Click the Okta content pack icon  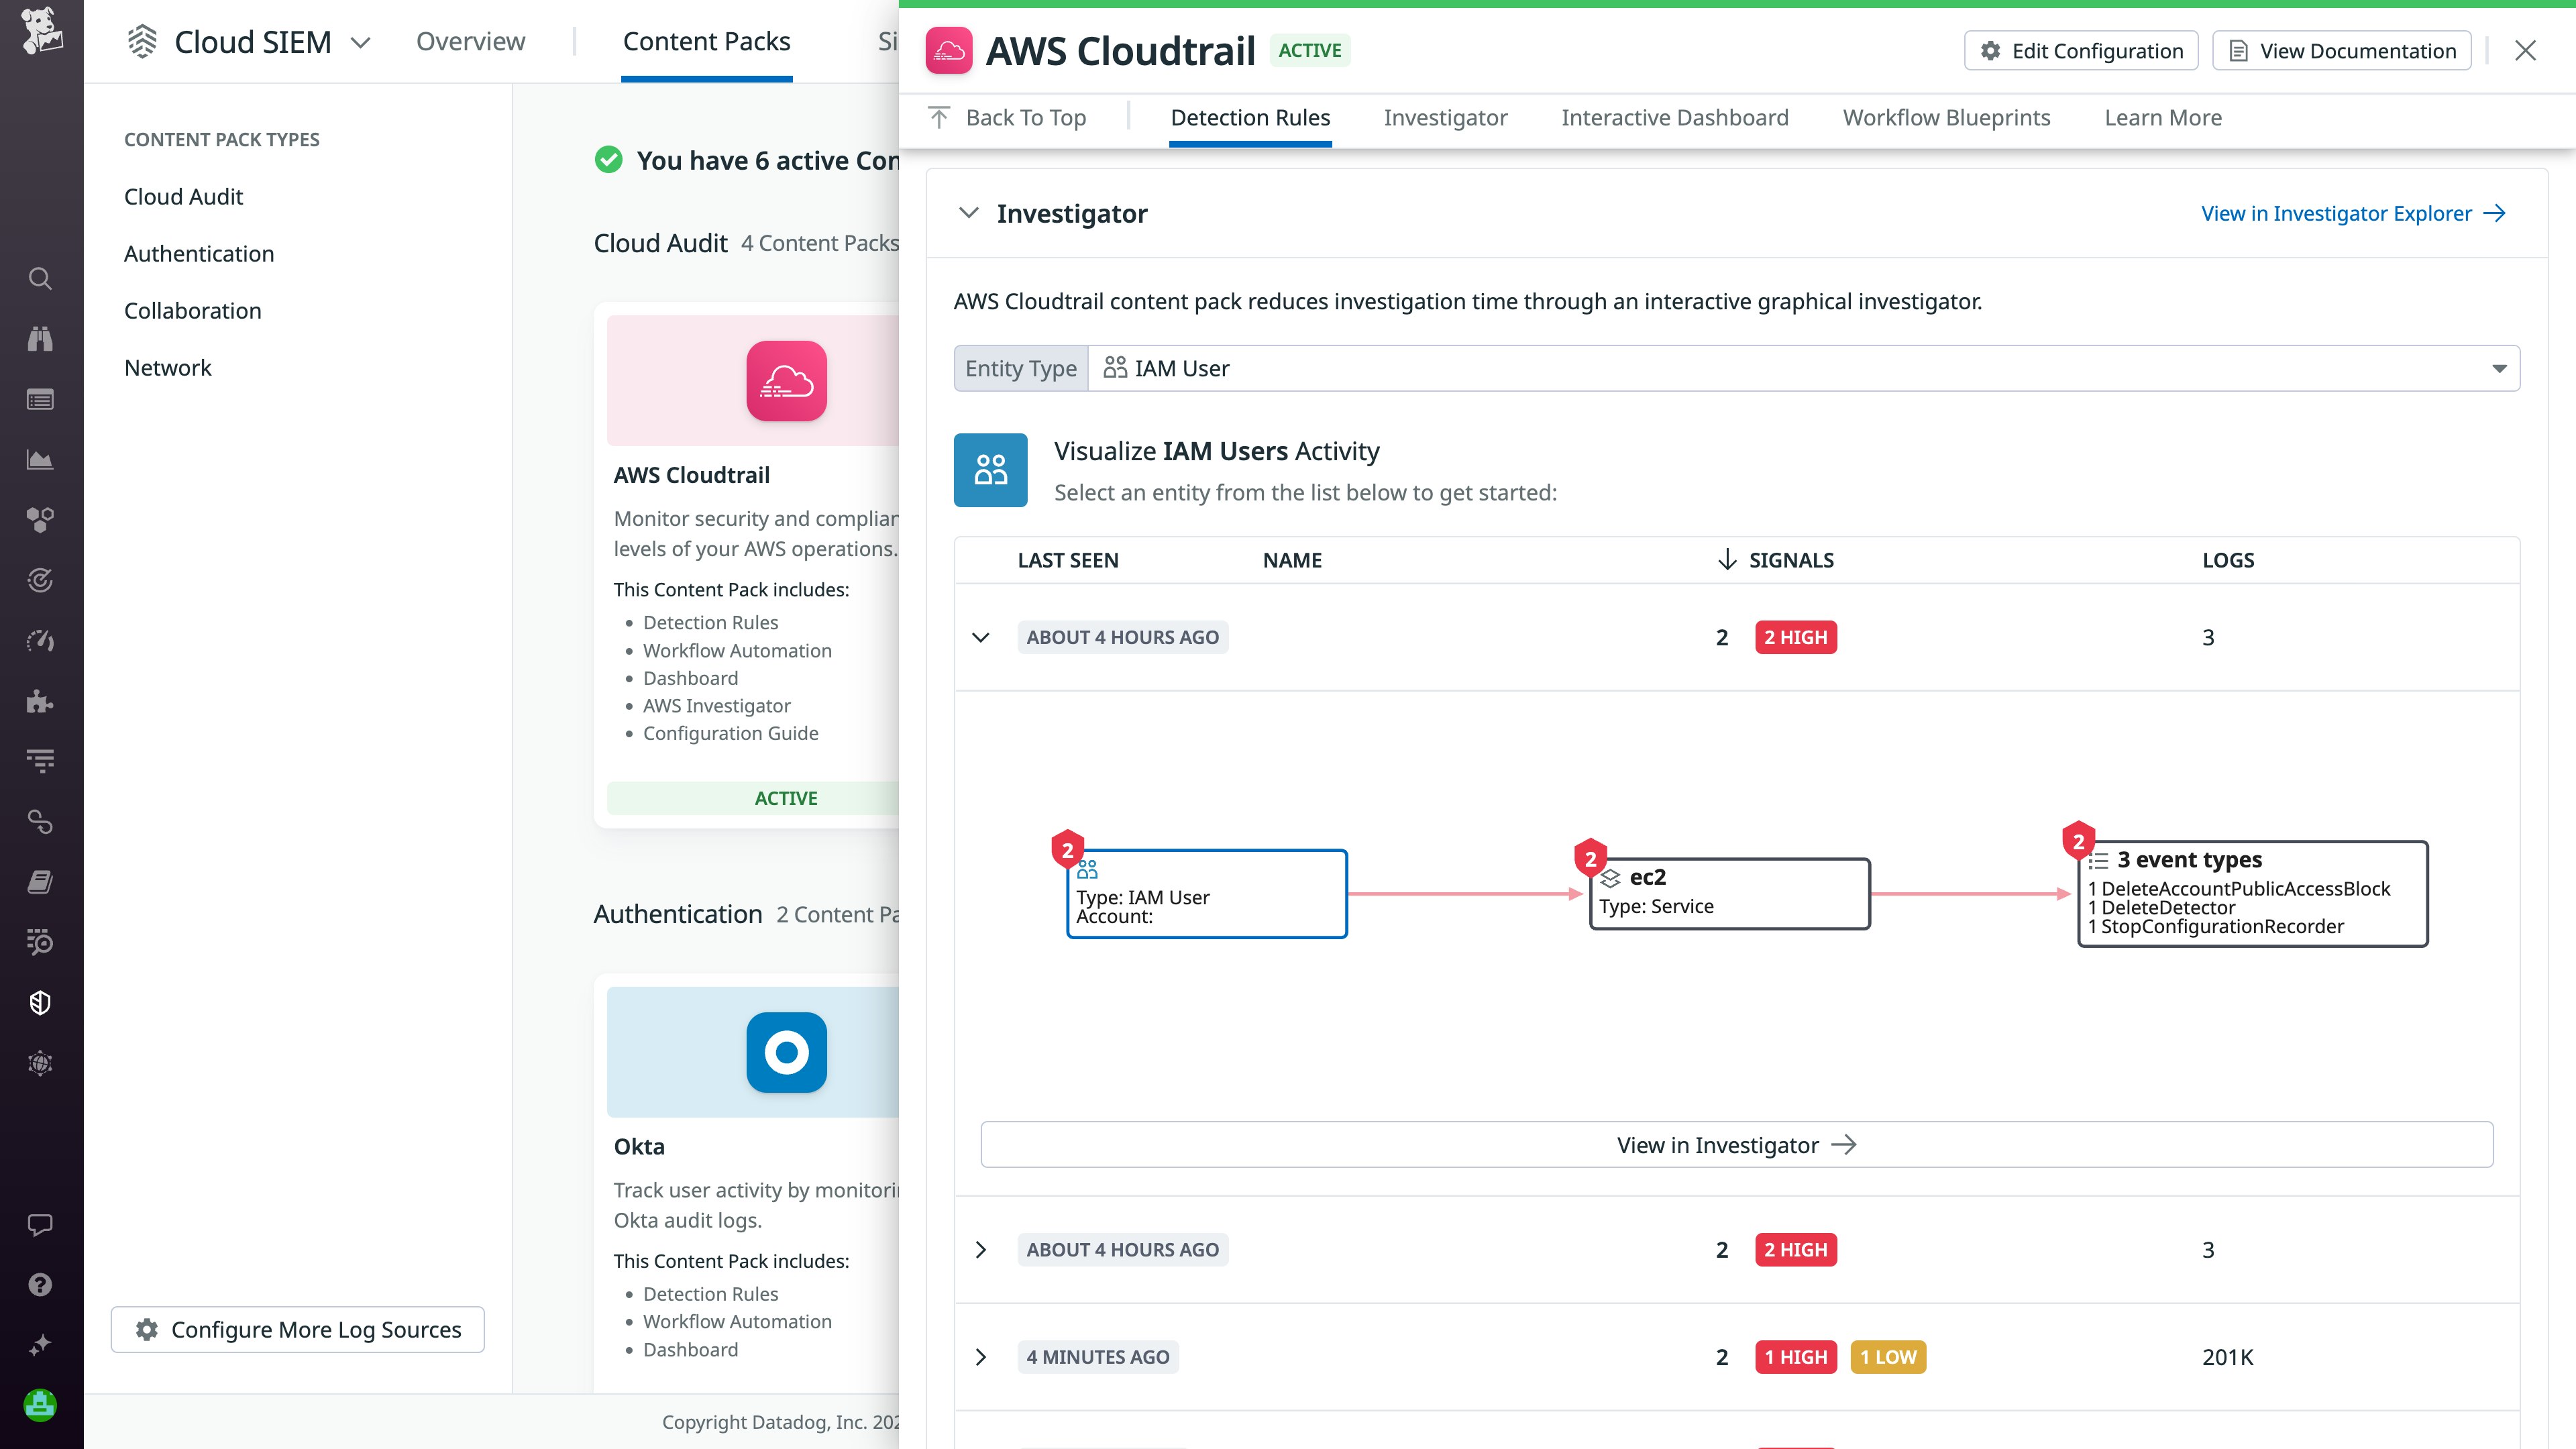pyautogui.click(x=786, y=1052)
